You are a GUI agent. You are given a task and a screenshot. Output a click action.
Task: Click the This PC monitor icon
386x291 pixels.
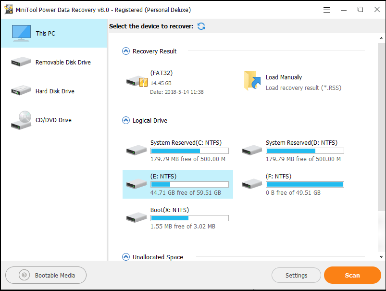tap(21, 33)
